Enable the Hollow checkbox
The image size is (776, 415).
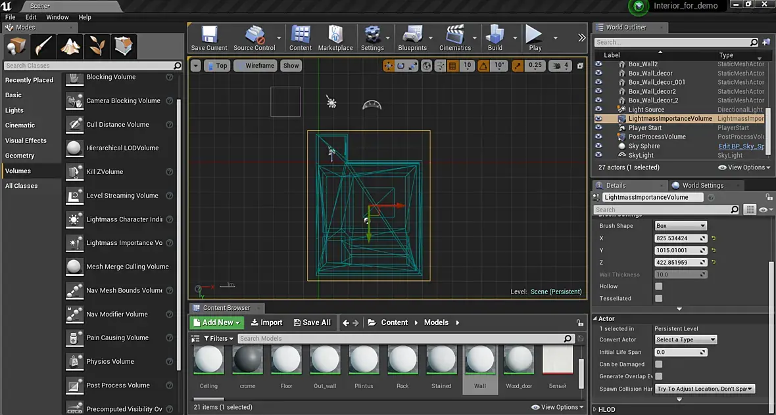tap(658, 286)
